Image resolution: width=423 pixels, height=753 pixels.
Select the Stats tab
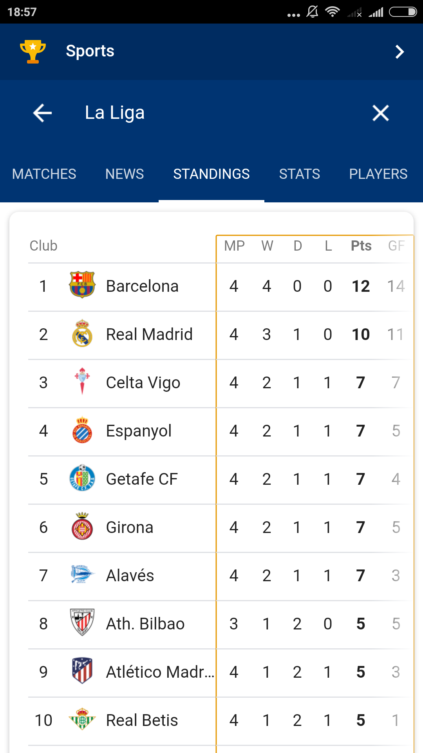300,174
